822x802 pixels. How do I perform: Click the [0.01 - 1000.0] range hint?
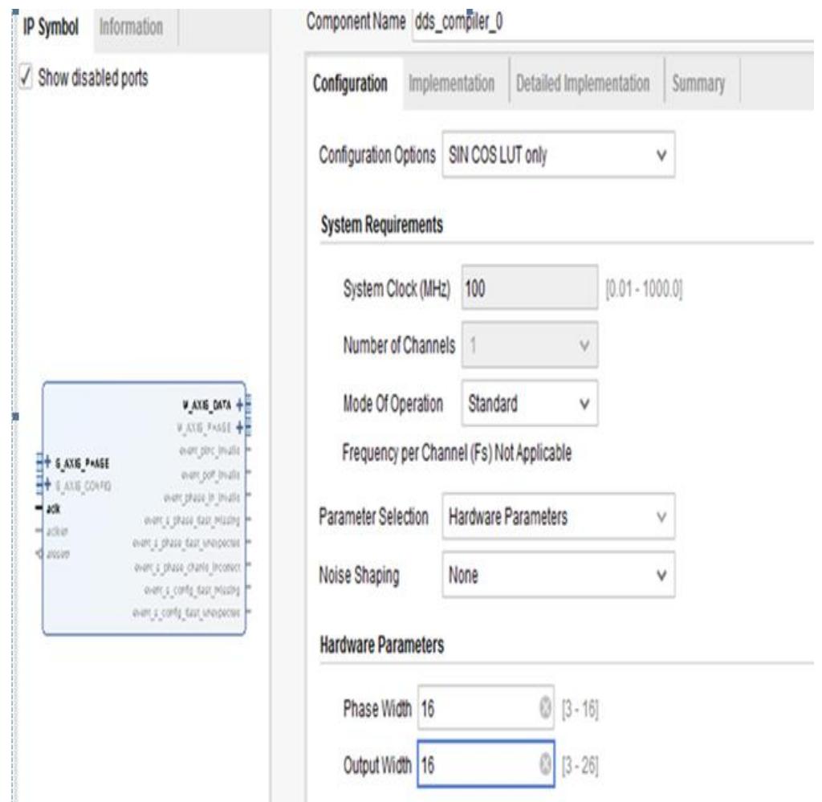coord(644,288)
